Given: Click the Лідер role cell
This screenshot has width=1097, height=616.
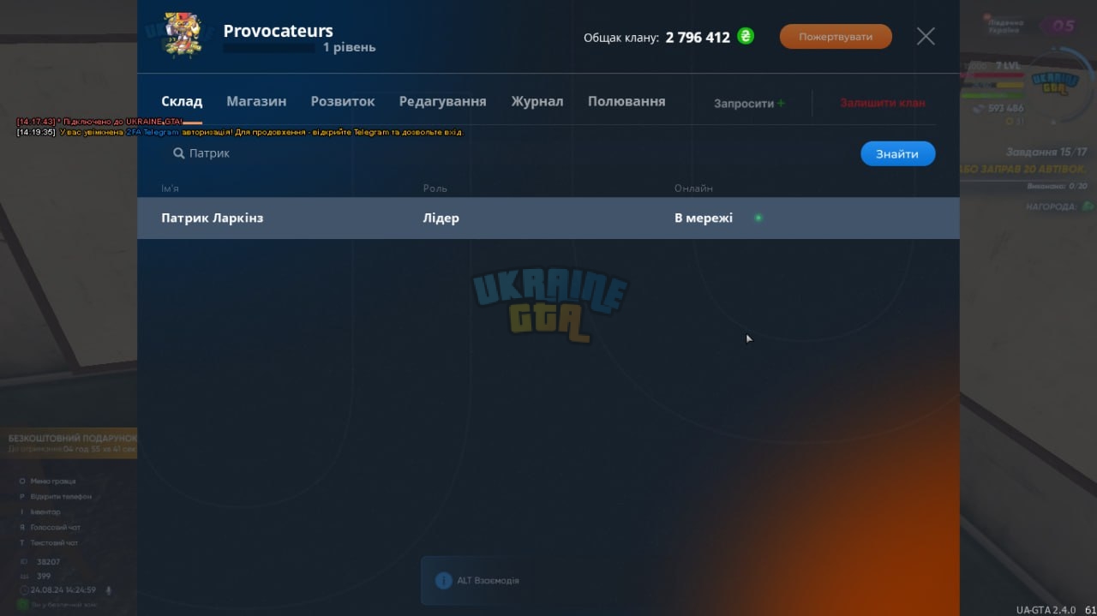Looking at the screenshot, I should point(441,218).
